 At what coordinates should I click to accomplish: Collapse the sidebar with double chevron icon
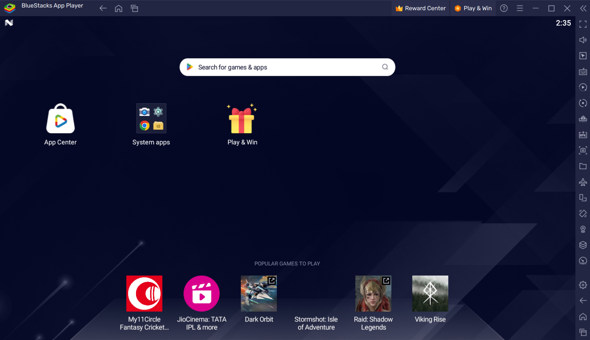(583, 8)
